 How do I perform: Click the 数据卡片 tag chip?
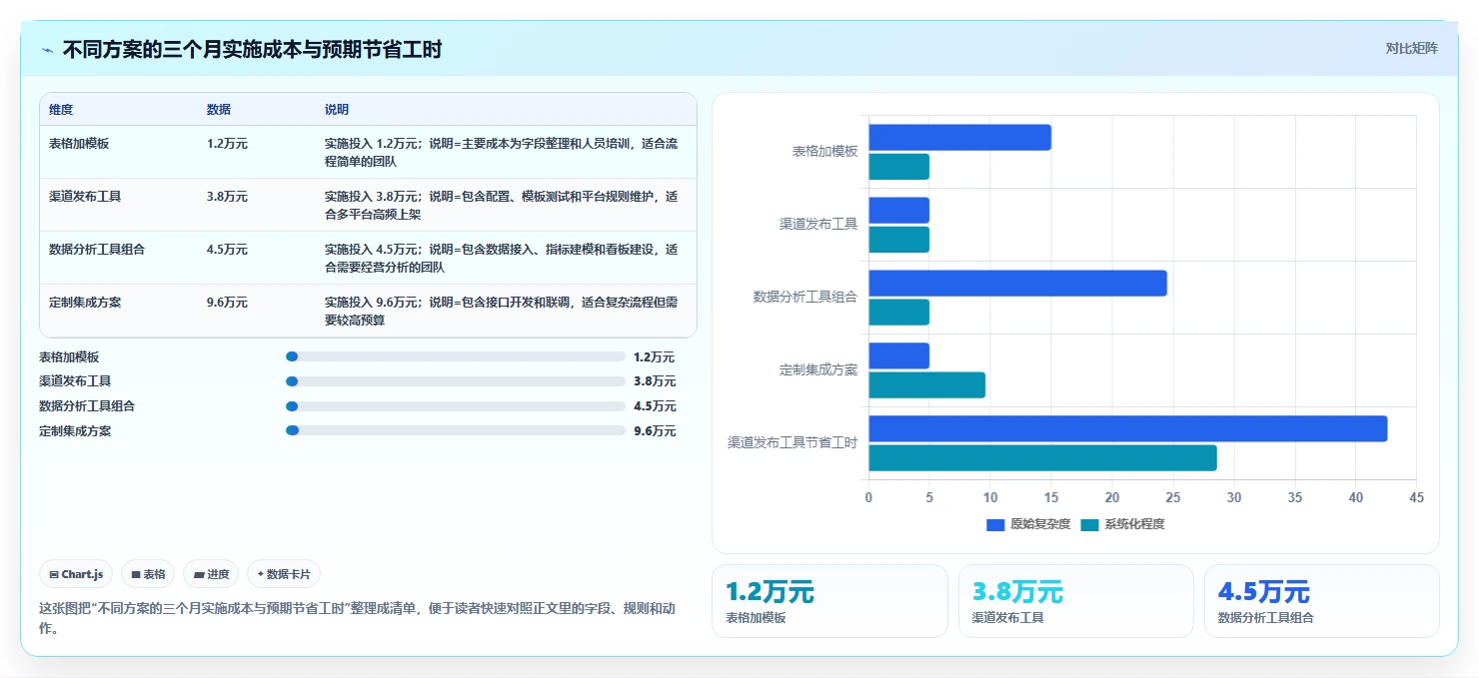pyautogui.click(x=284, y=574)
